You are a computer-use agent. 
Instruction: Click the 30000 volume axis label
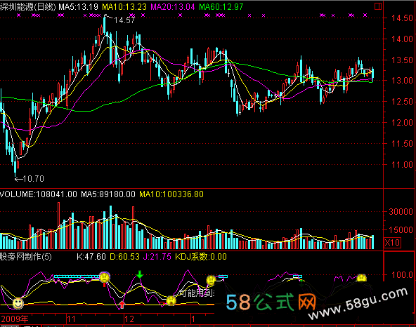point(401,211)
